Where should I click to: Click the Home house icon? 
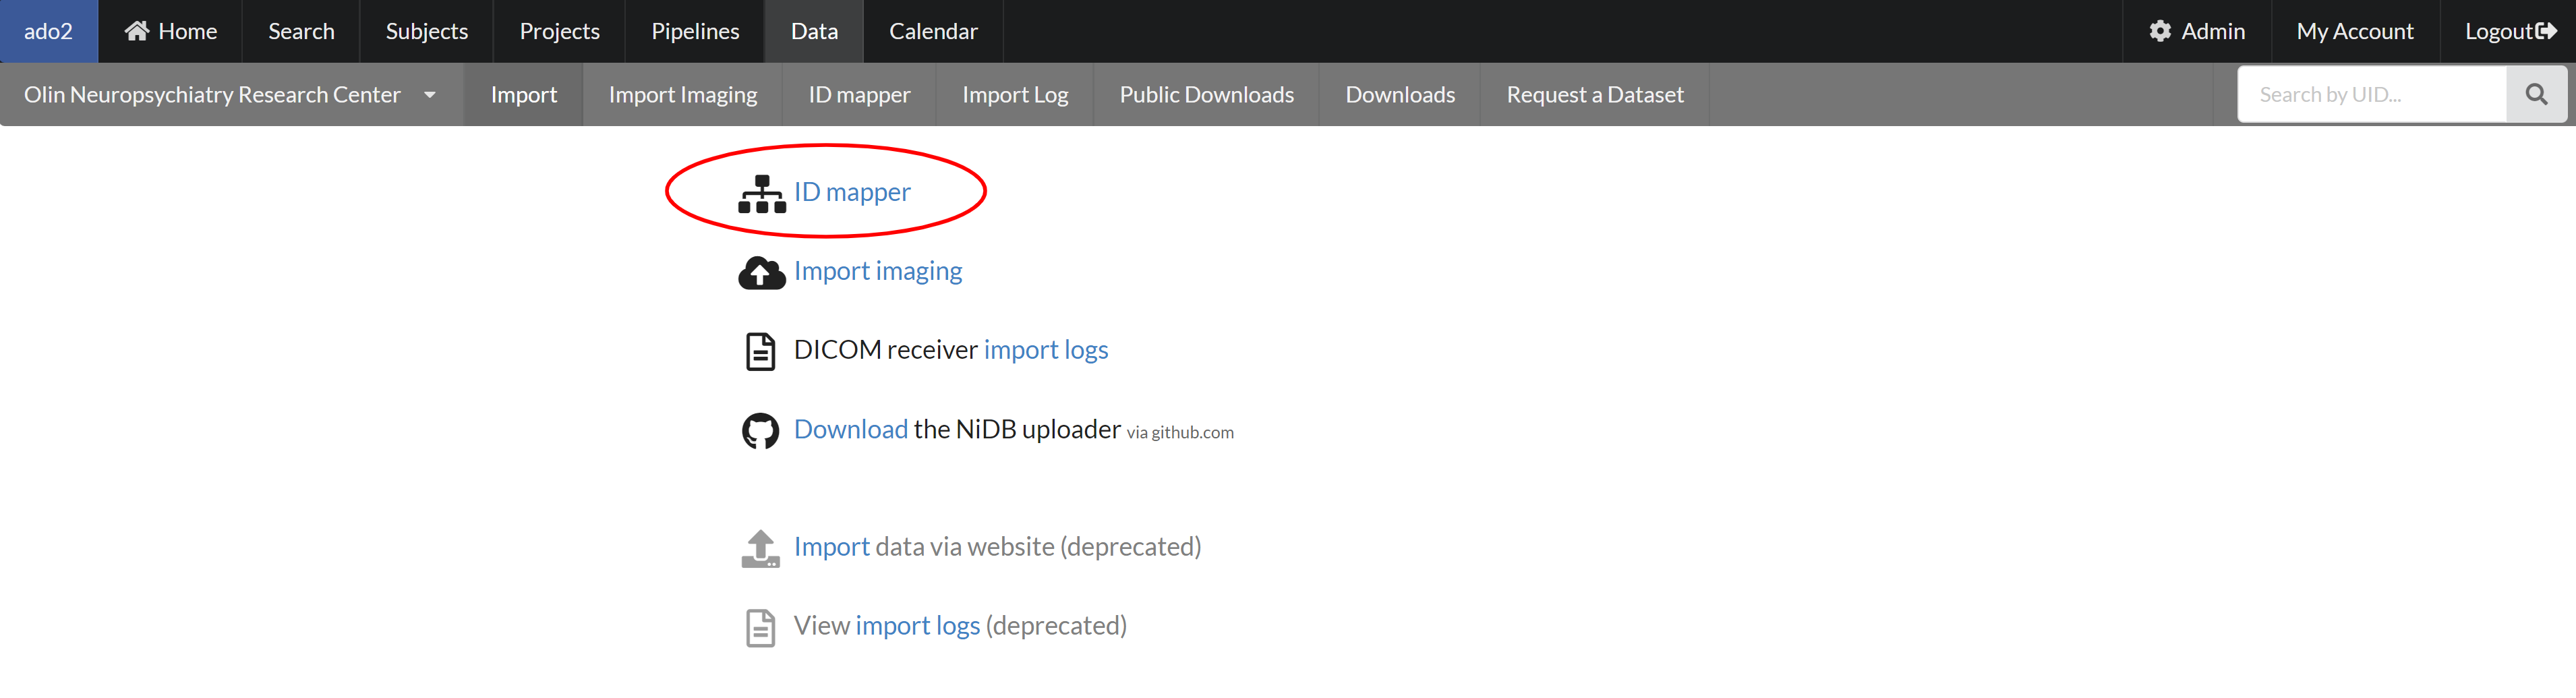[136, 30]
